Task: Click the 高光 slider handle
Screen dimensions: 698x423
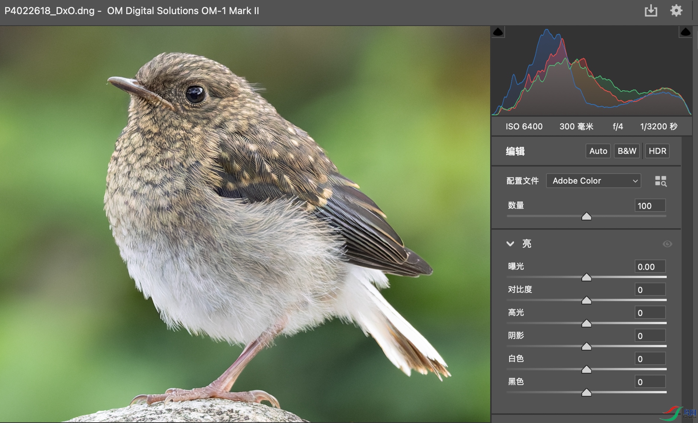Action: click(x=586, y=323)
